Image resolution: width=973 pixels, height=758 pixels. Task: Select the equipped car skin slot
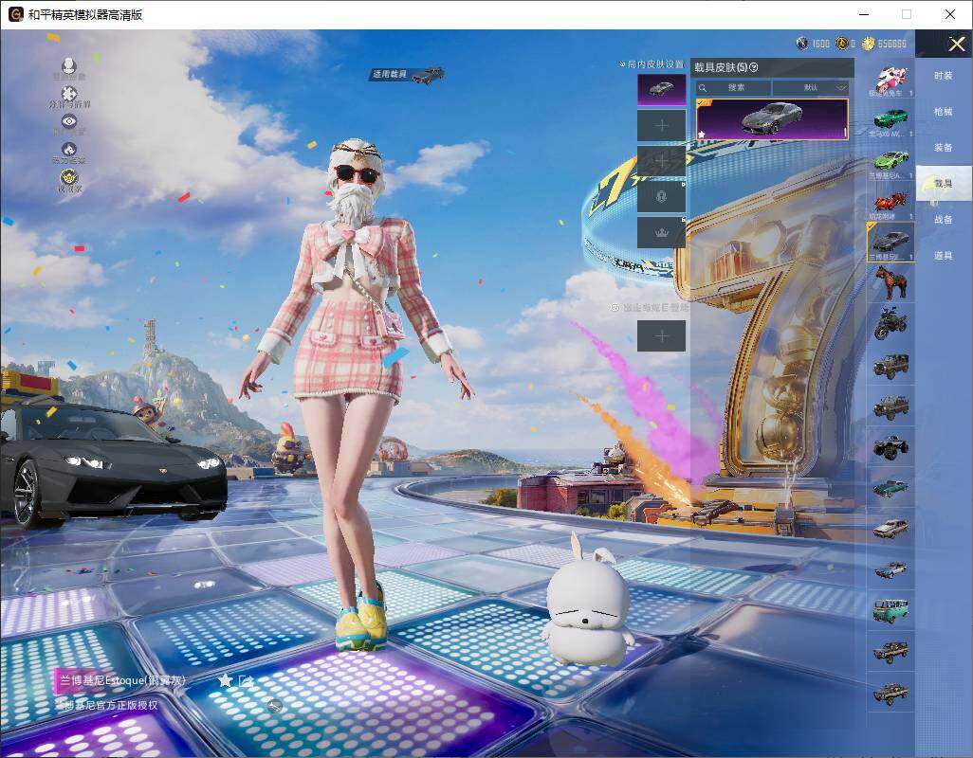point(662,90)
